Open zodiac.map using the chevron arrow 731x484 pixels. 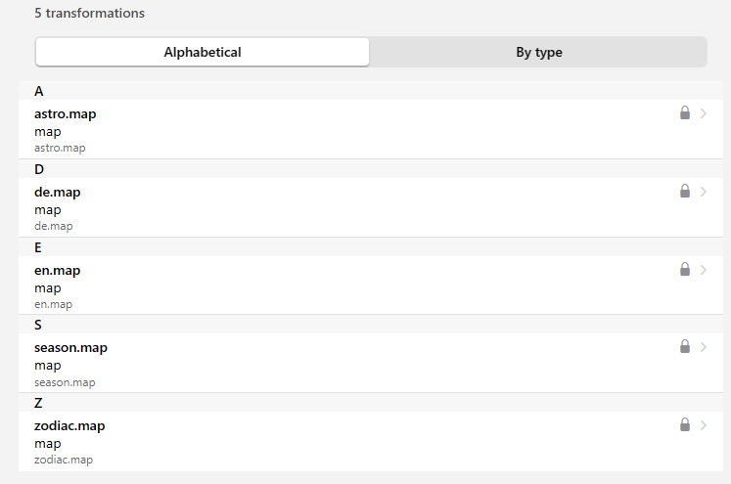(704, 425)
